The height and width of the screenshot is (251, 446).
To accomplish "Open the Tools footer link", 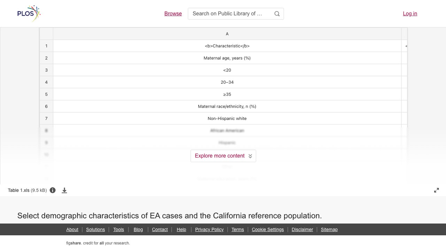I will tap(118, 229).
